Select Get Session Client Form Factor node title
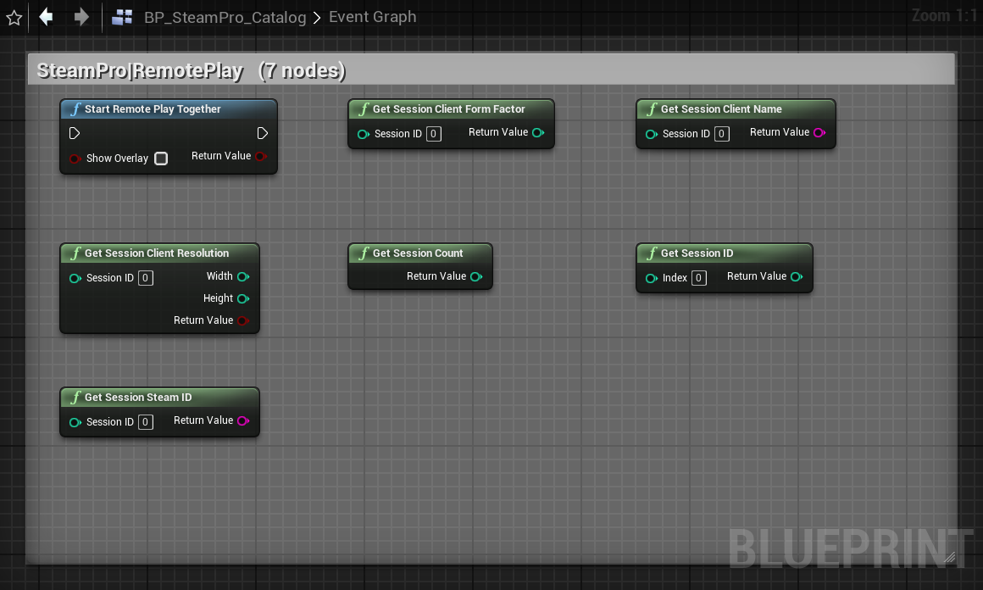 [448, 109]
